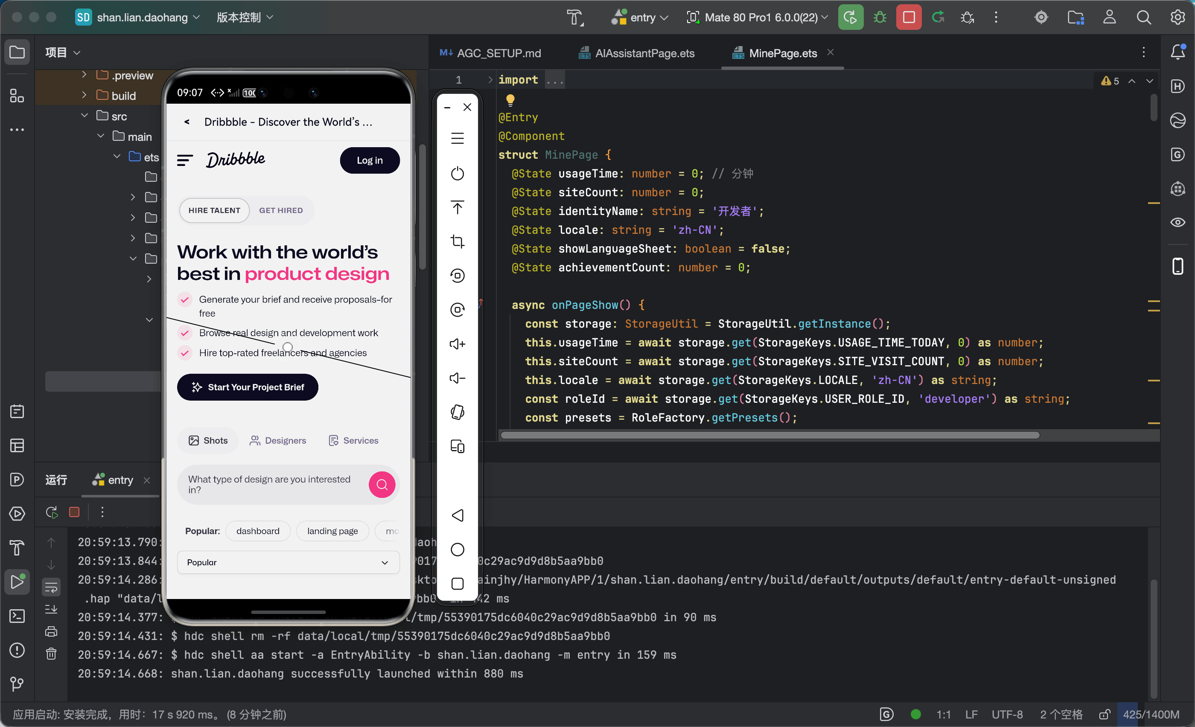The height and width of the screenshot is (727, 1195).
Task: Click the emulator back triangle button
Action: 458,515
